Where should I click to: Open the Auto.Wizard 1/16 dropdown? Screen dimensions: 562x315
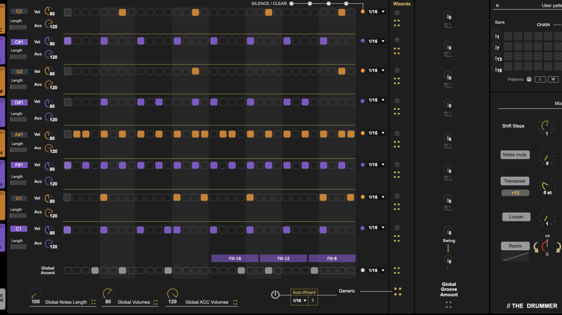pos(299,301)
